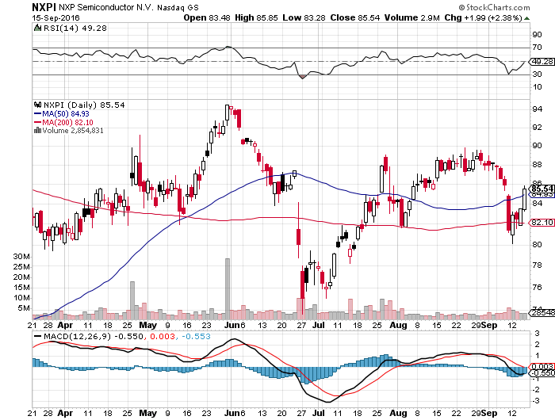The height and width of the screenshot is (420, 555).
Task: Click the Aug label on price x-axis
Action: [x=399, y=325]
